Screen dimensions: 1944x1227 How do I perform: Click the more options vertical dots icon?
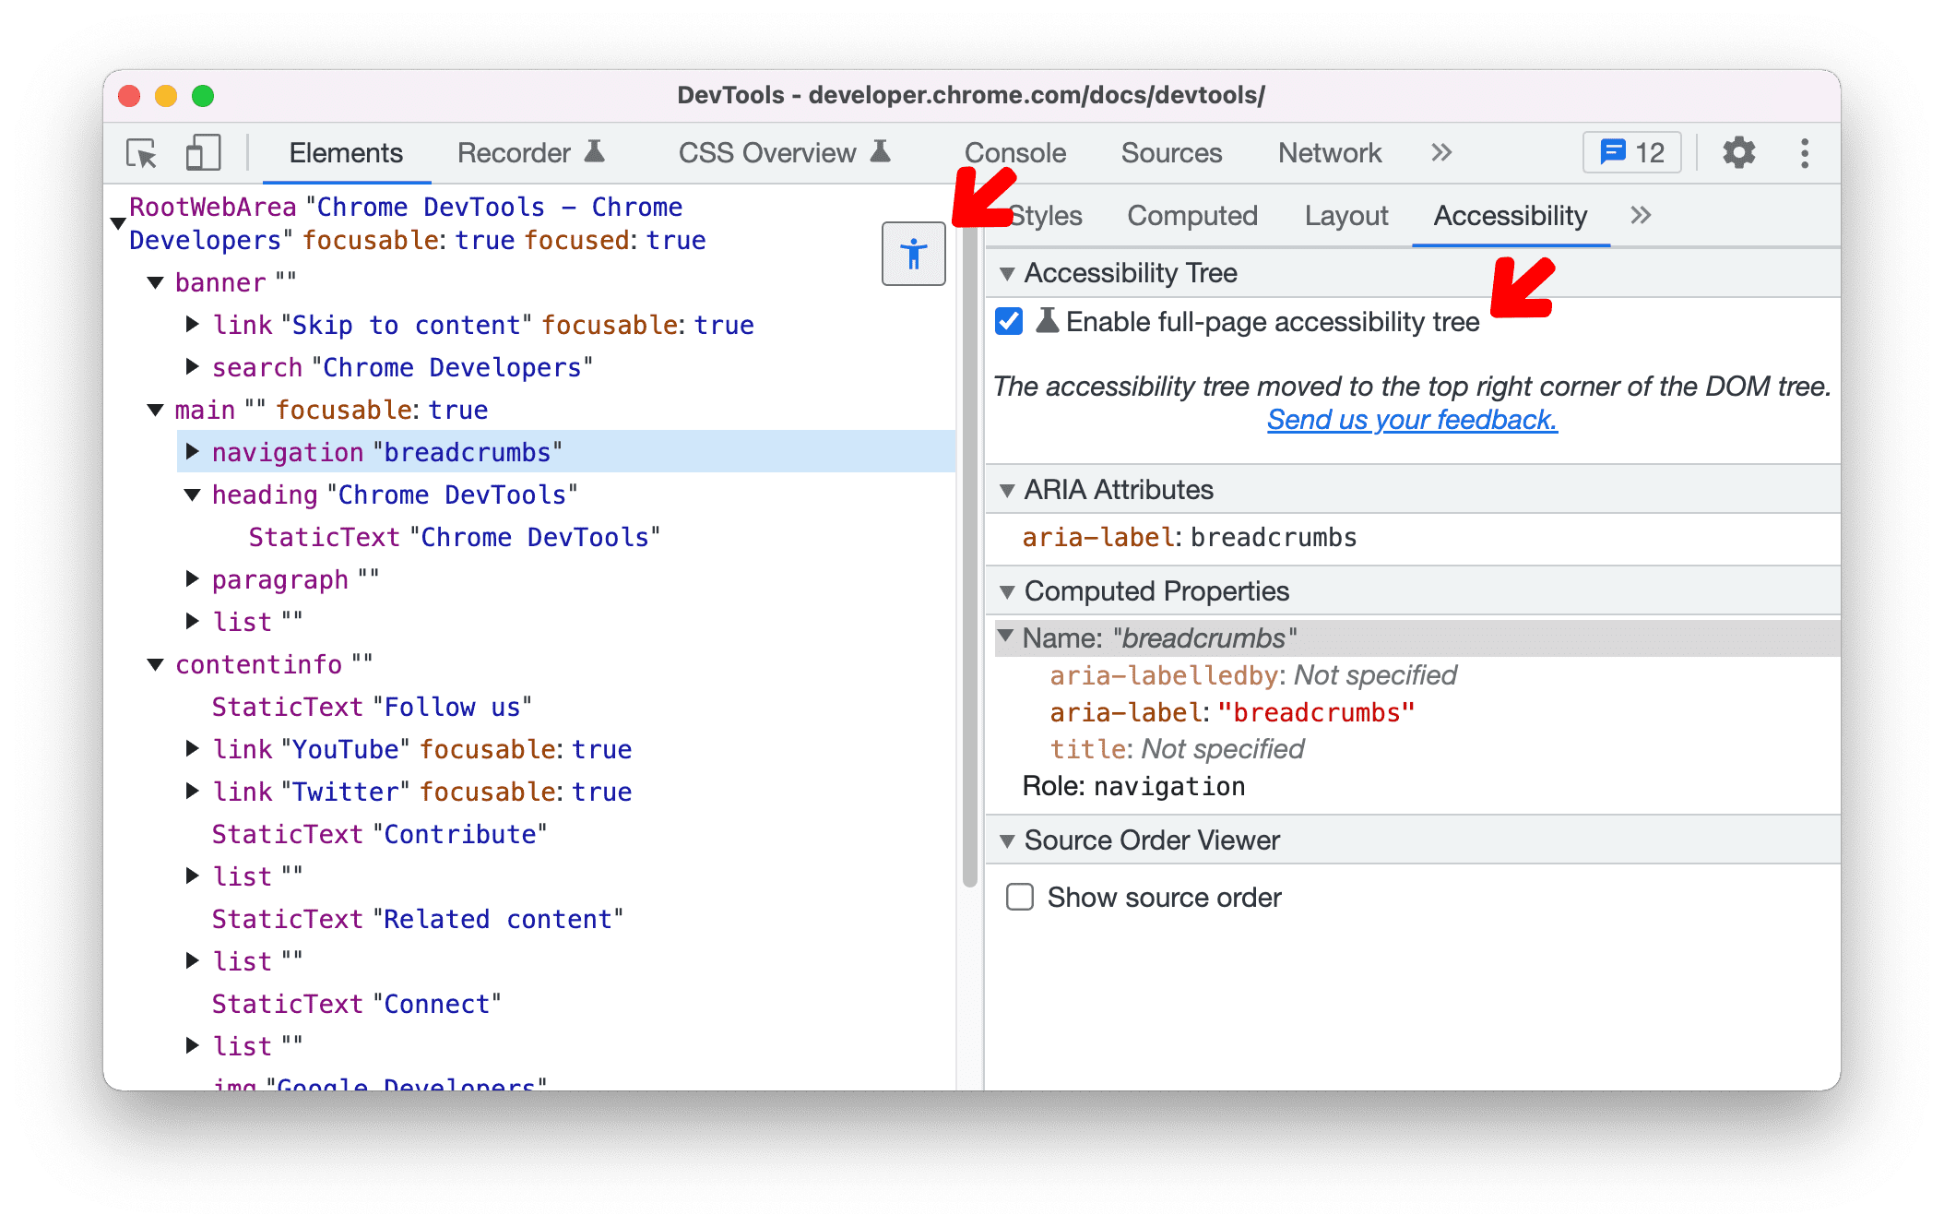pyautogui.click(x=1808, y=151)
